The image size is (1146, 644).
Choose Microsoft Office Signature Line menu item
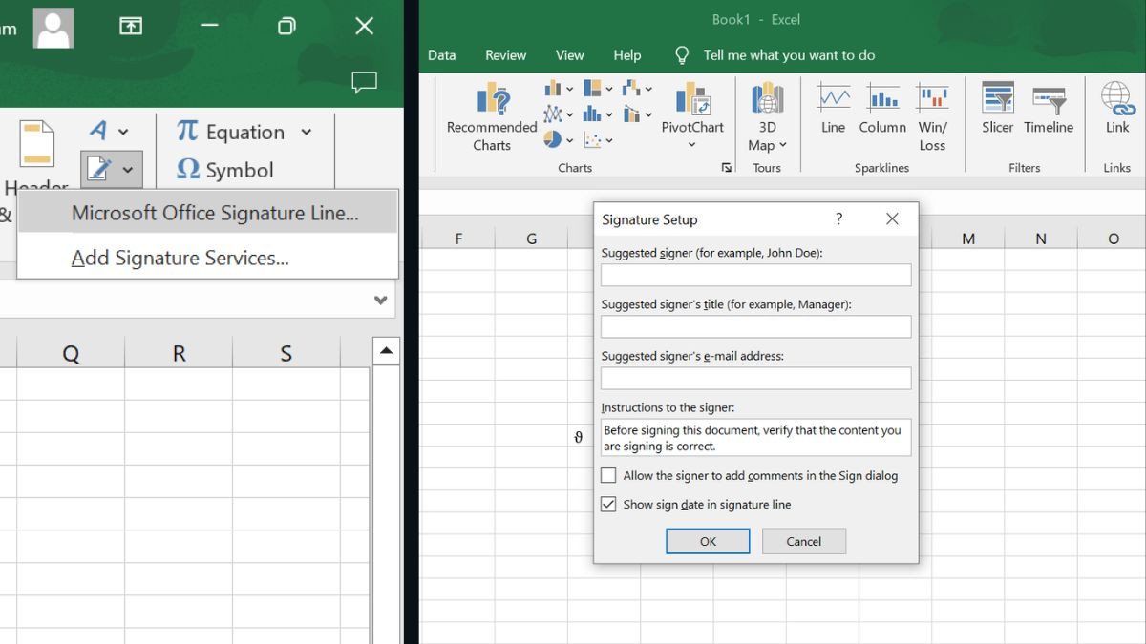click(207, 213)
